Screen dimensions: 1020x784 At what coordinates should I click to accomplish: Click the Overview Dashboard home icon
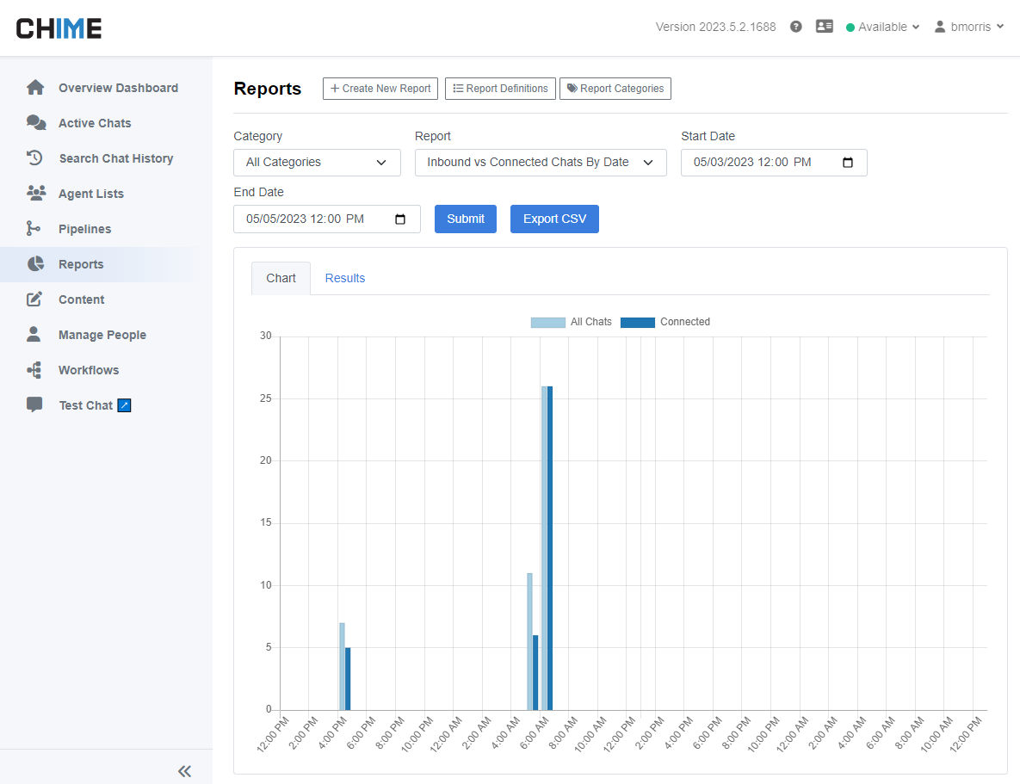click(35, 88)
